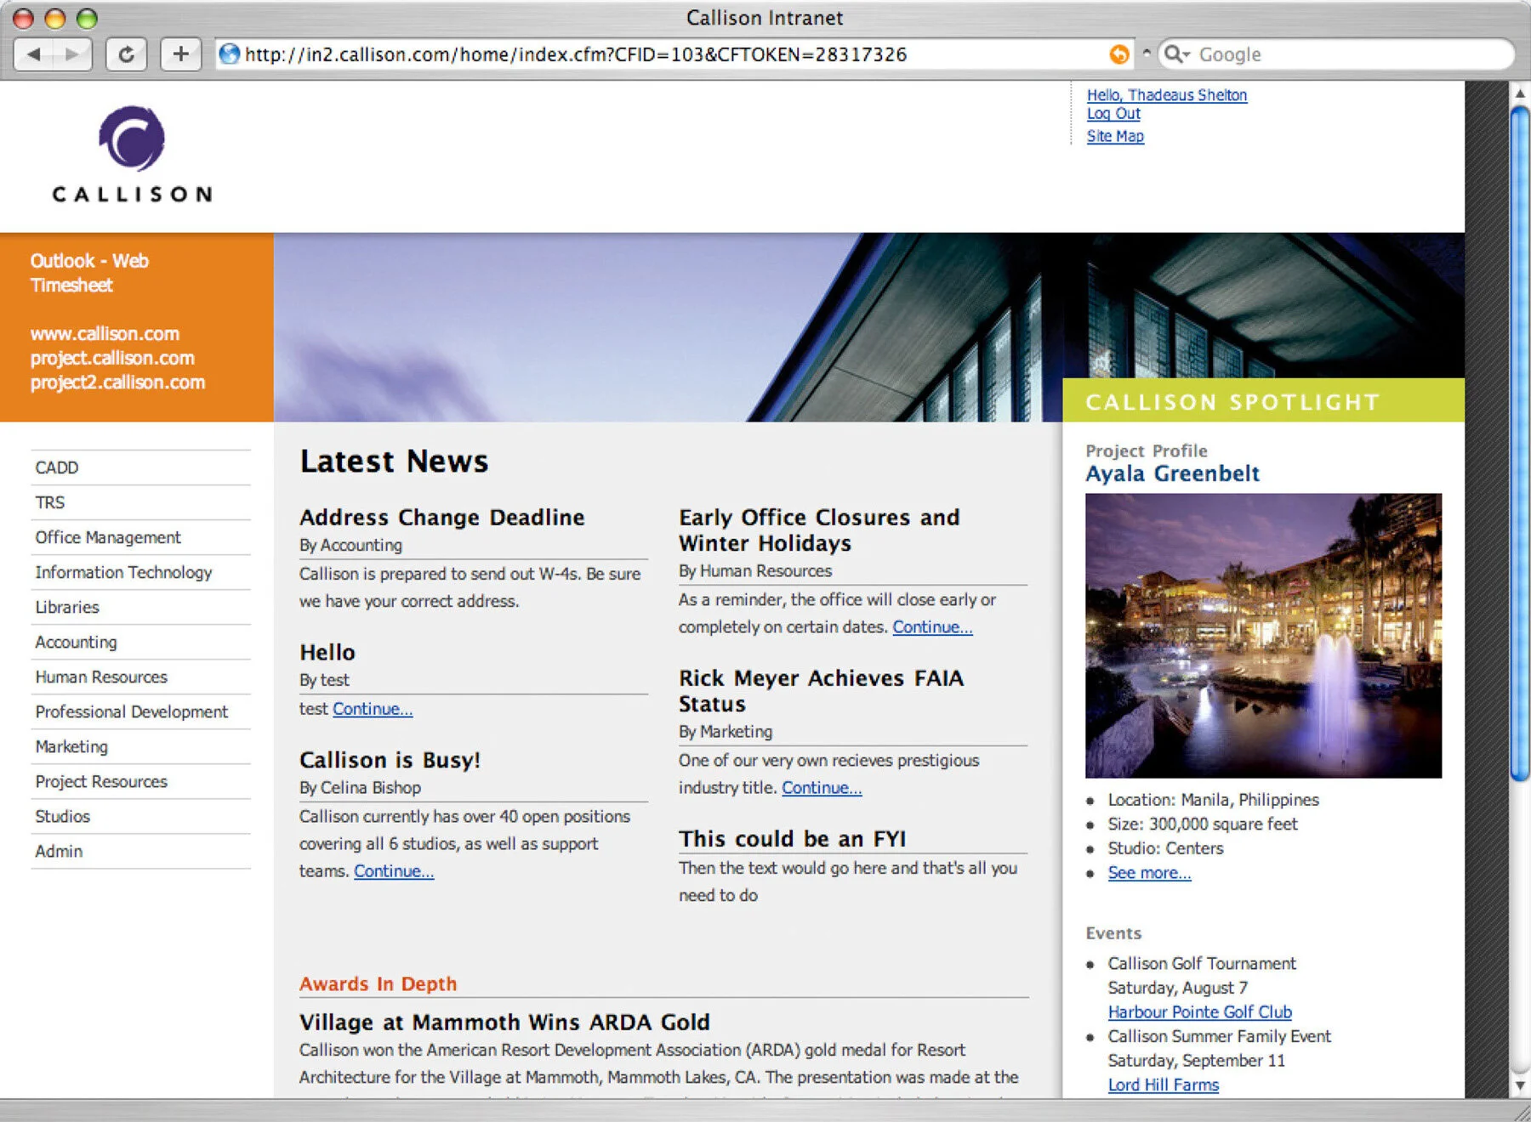Open Harbour Pointe Golf Club link

pos(1199,1011)
